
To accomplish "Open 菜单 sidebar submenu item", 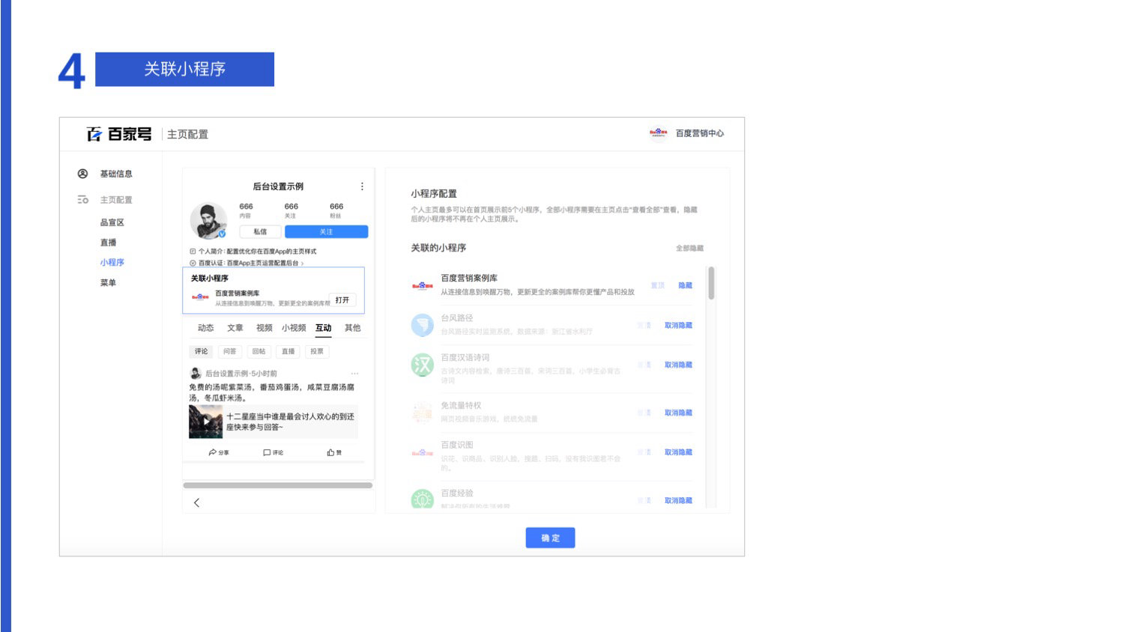I will 109,283.
